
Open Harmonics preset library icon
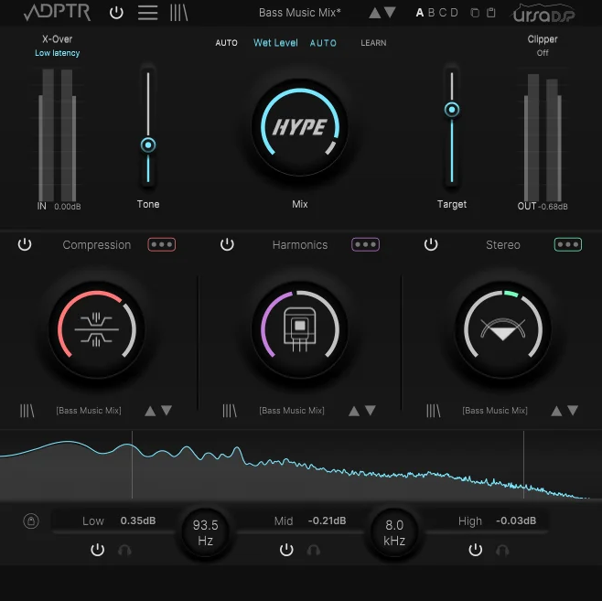click(230, 411)
